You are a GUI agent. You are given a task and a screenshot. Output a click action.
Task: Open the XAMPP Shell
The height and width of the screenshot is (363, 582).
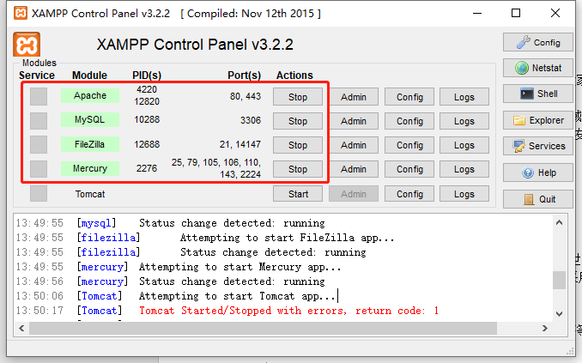pos(538,94)
